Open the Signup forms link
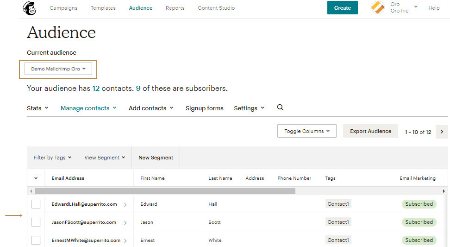The height and width of the screenshot is (247, 450). [204, 108]
